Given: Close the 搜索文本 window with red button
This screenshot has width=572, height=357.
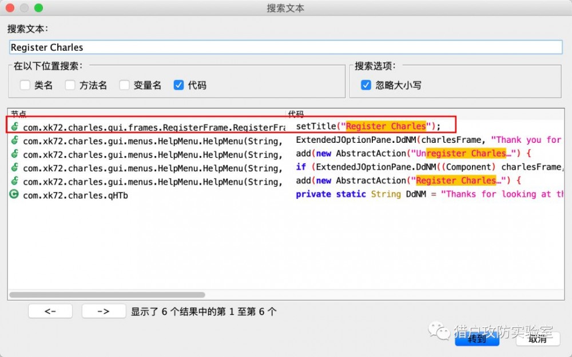Looking at the screenshot, I should (x=10, y=7).
